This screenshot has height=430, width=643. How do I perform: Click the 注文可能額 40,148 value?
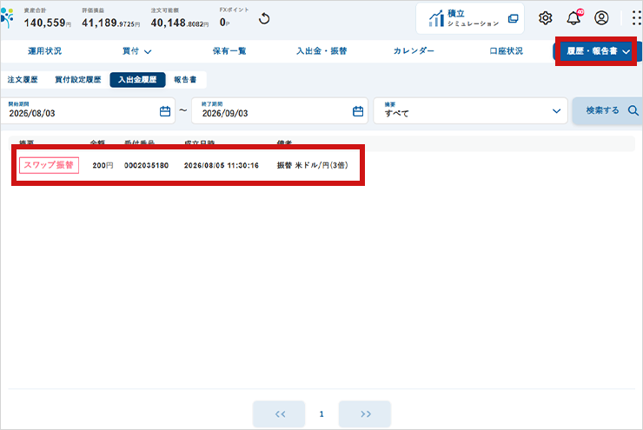tap(180, 23)
